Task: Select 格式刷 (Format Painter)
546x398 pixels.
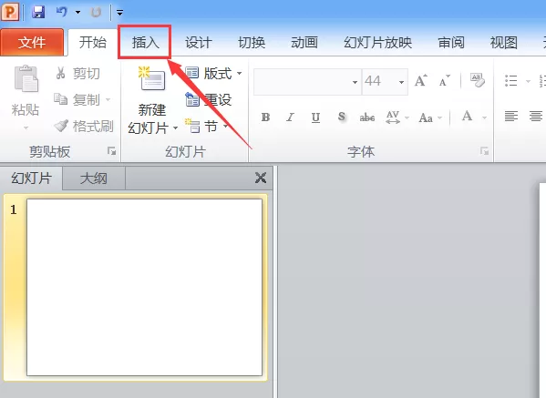Action: tap(84, 127)
